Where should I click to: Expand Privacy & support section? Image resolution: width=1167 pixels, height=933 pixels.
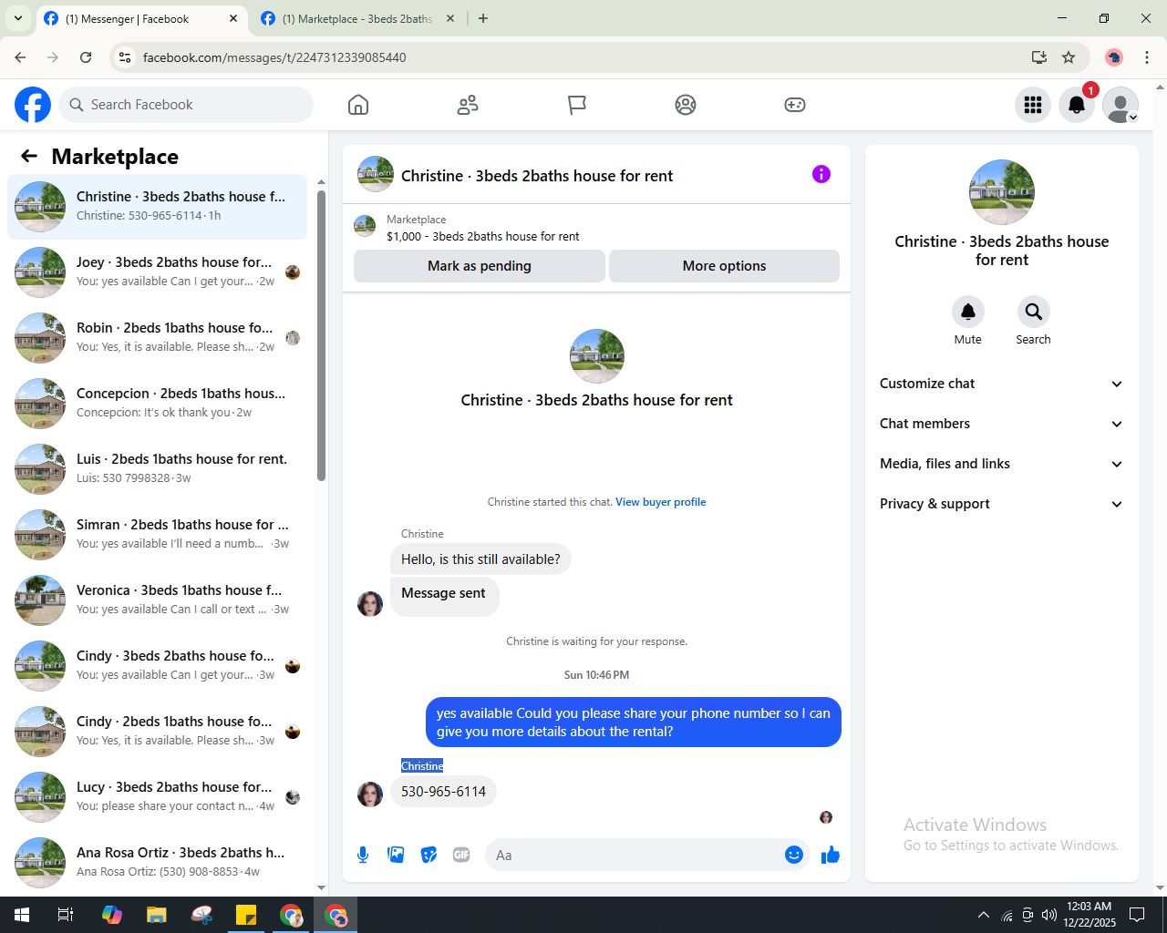pyautogui.click(x=1001, y=504)
